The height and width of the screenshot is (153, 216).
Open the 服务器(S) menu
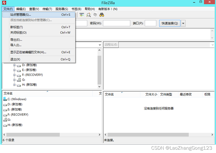pyautogui.click(x=61, y=9)
